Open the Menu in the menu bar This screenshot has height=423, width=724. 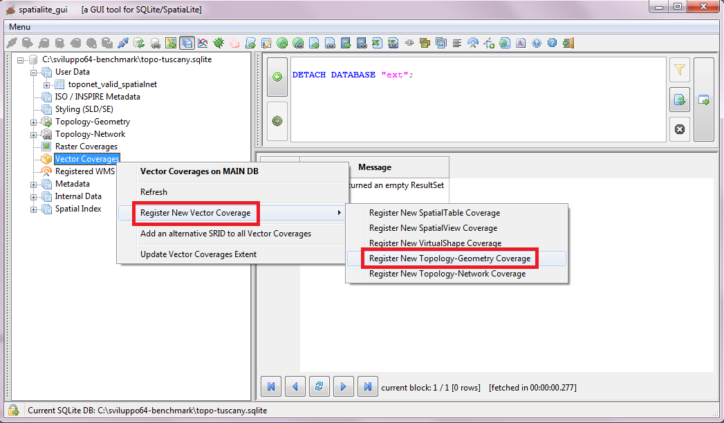[19, 27]
